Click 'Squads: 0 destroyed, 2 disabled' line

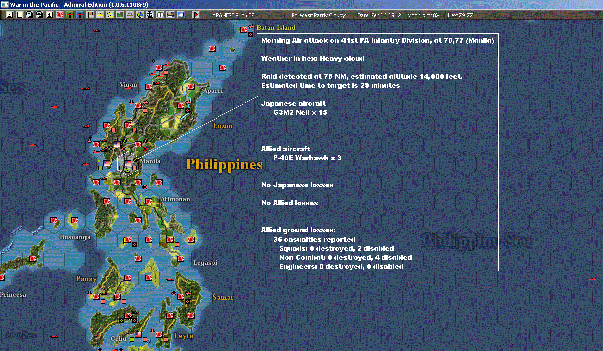coord(336,248)
